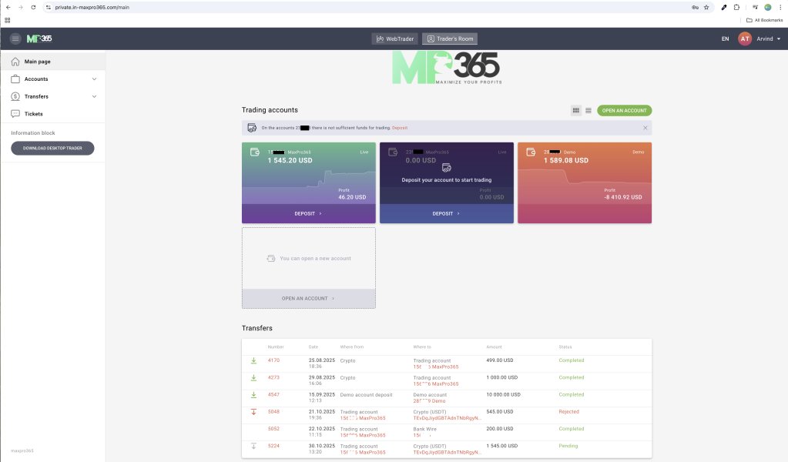Expand the Accounts chevron

(94, 79)
